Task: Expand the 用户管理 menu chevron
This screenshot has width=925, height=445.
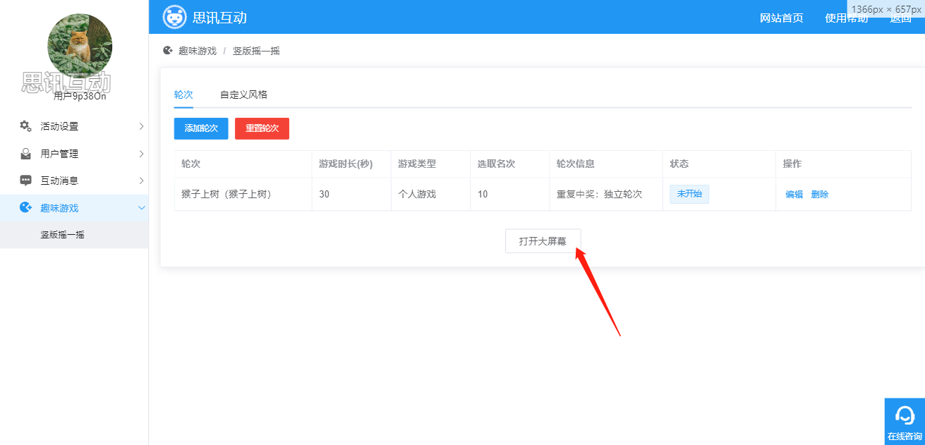Action: tap(141, 154)
